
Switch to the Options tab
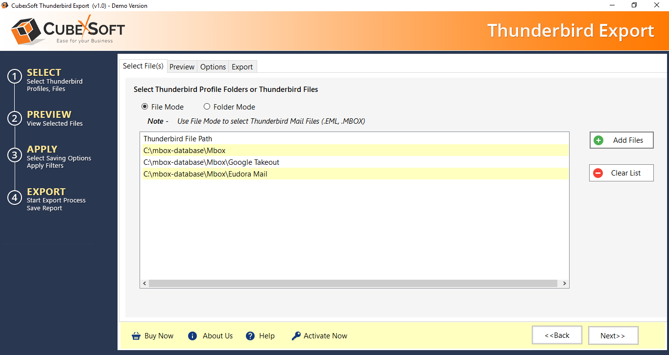click(x=213, y=67)
